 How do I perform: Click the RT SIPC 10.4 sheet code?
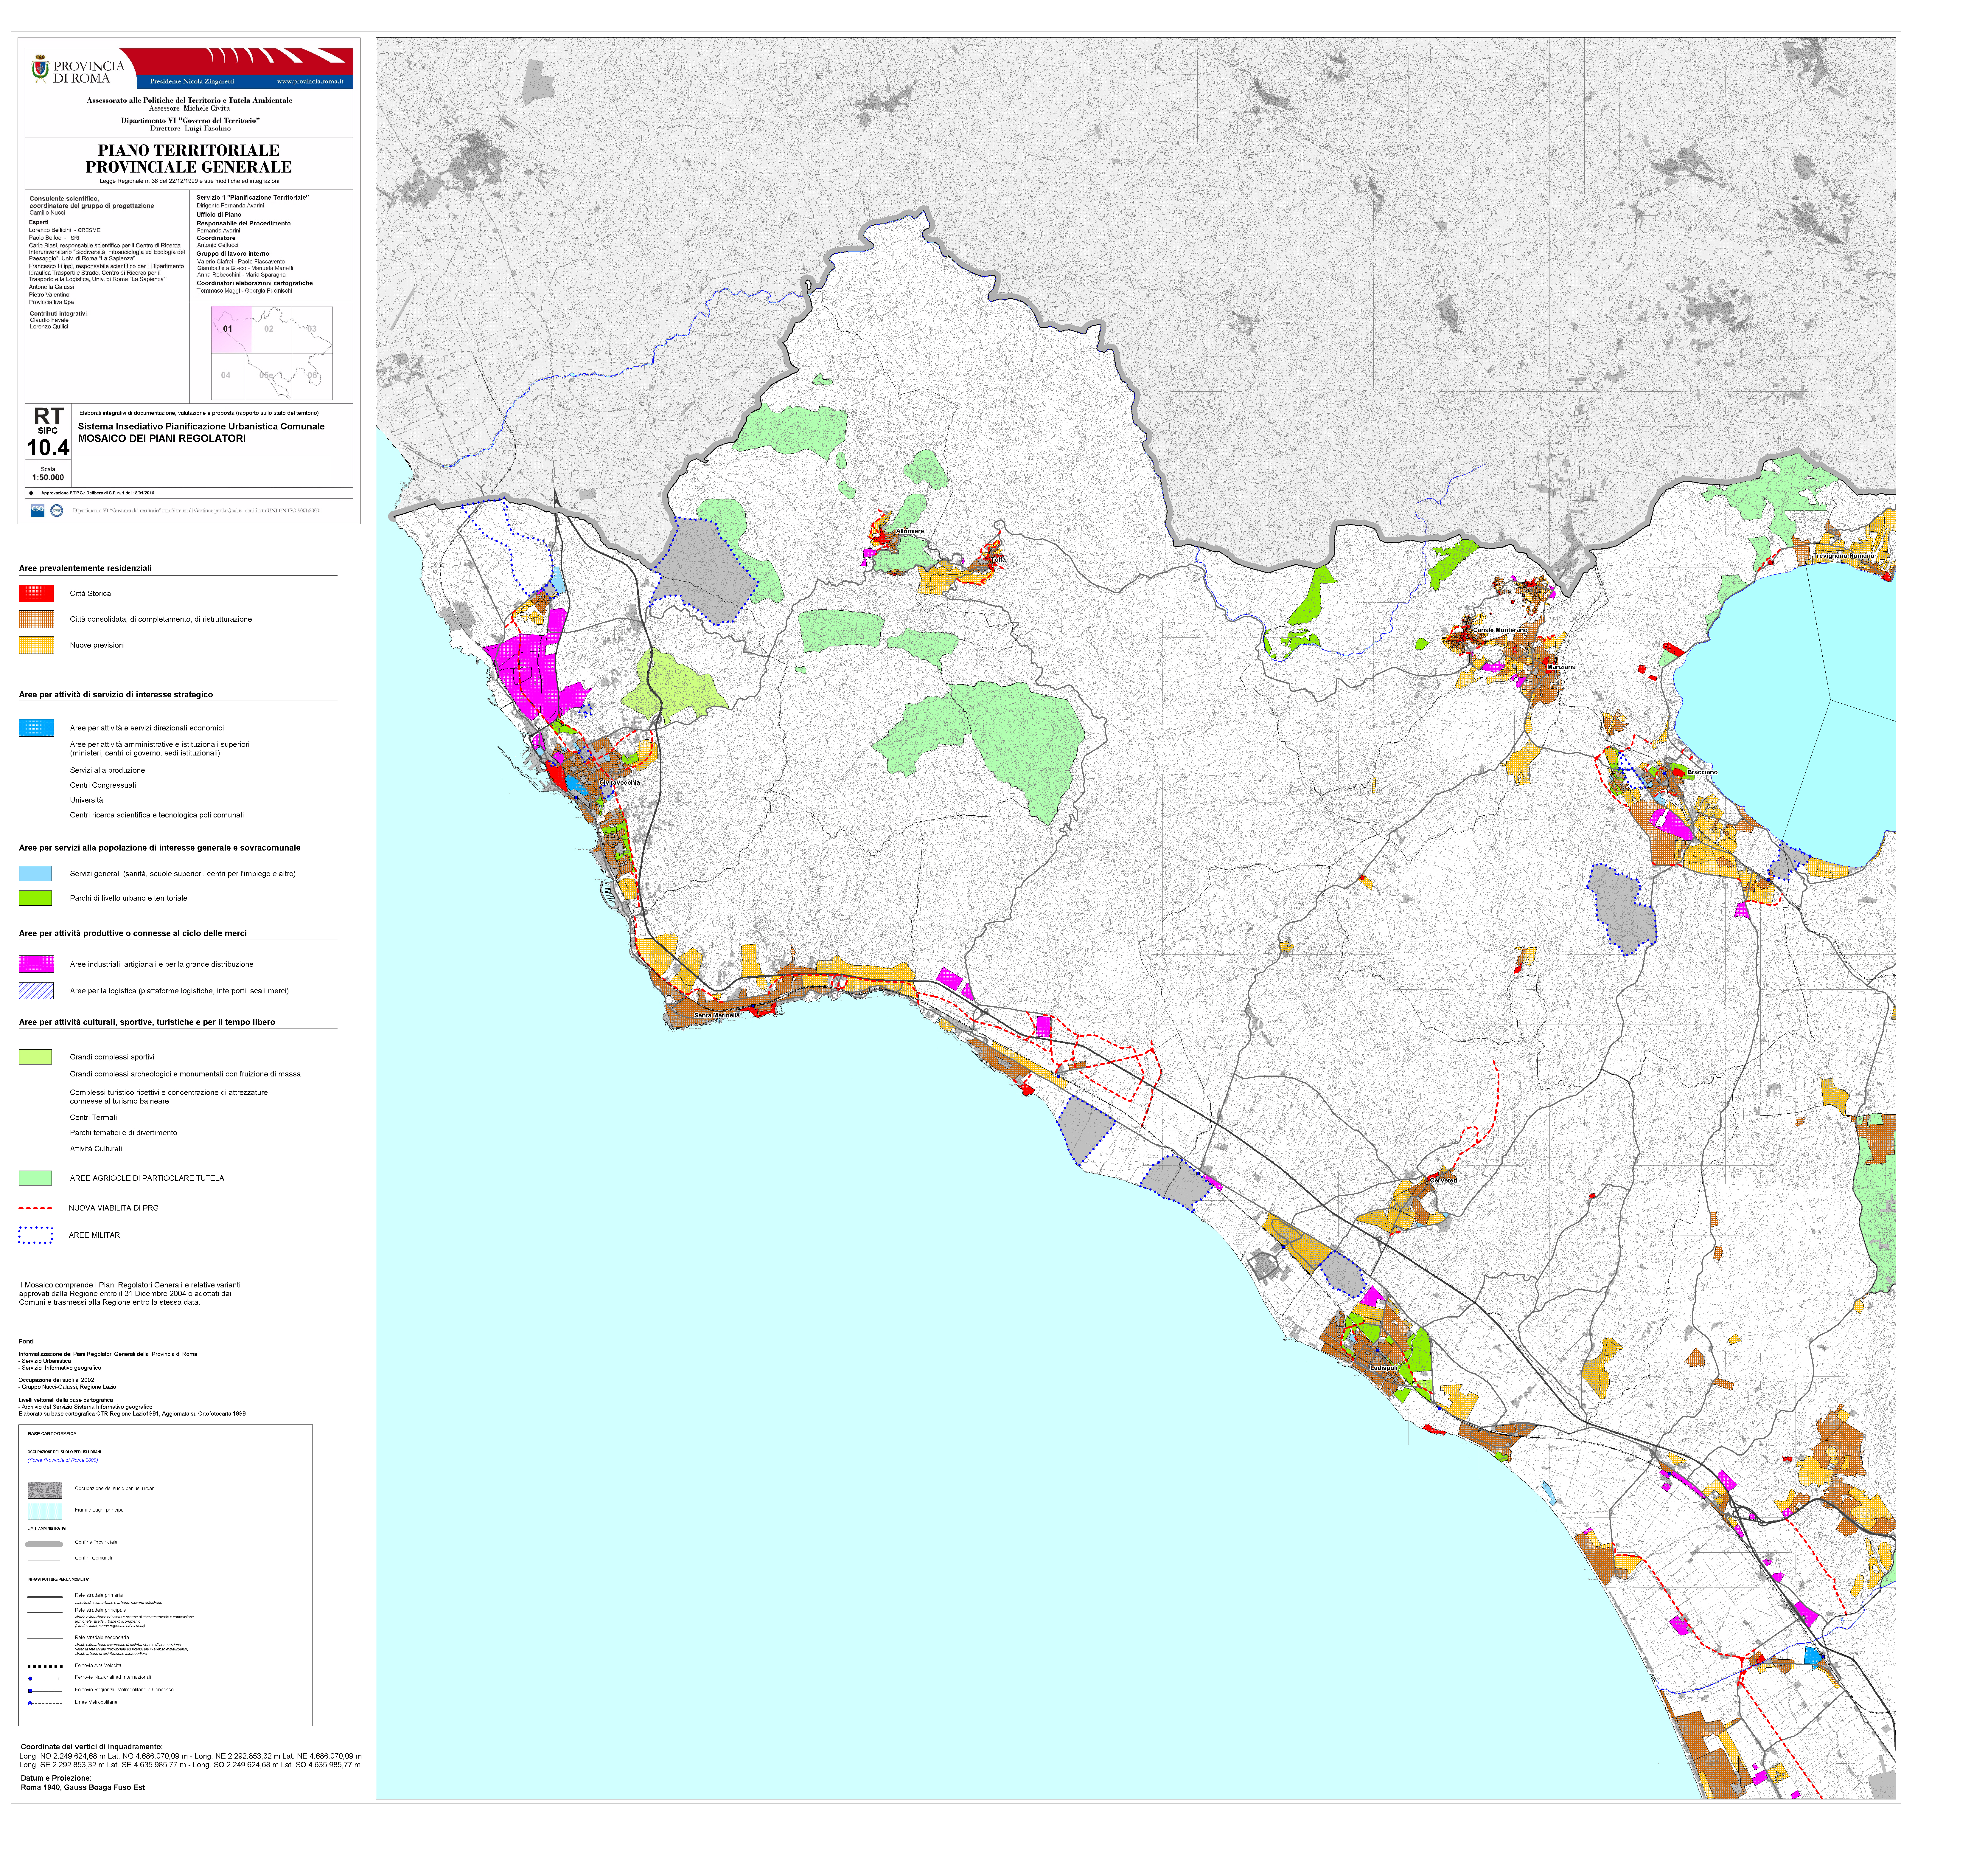click(48, 432)
